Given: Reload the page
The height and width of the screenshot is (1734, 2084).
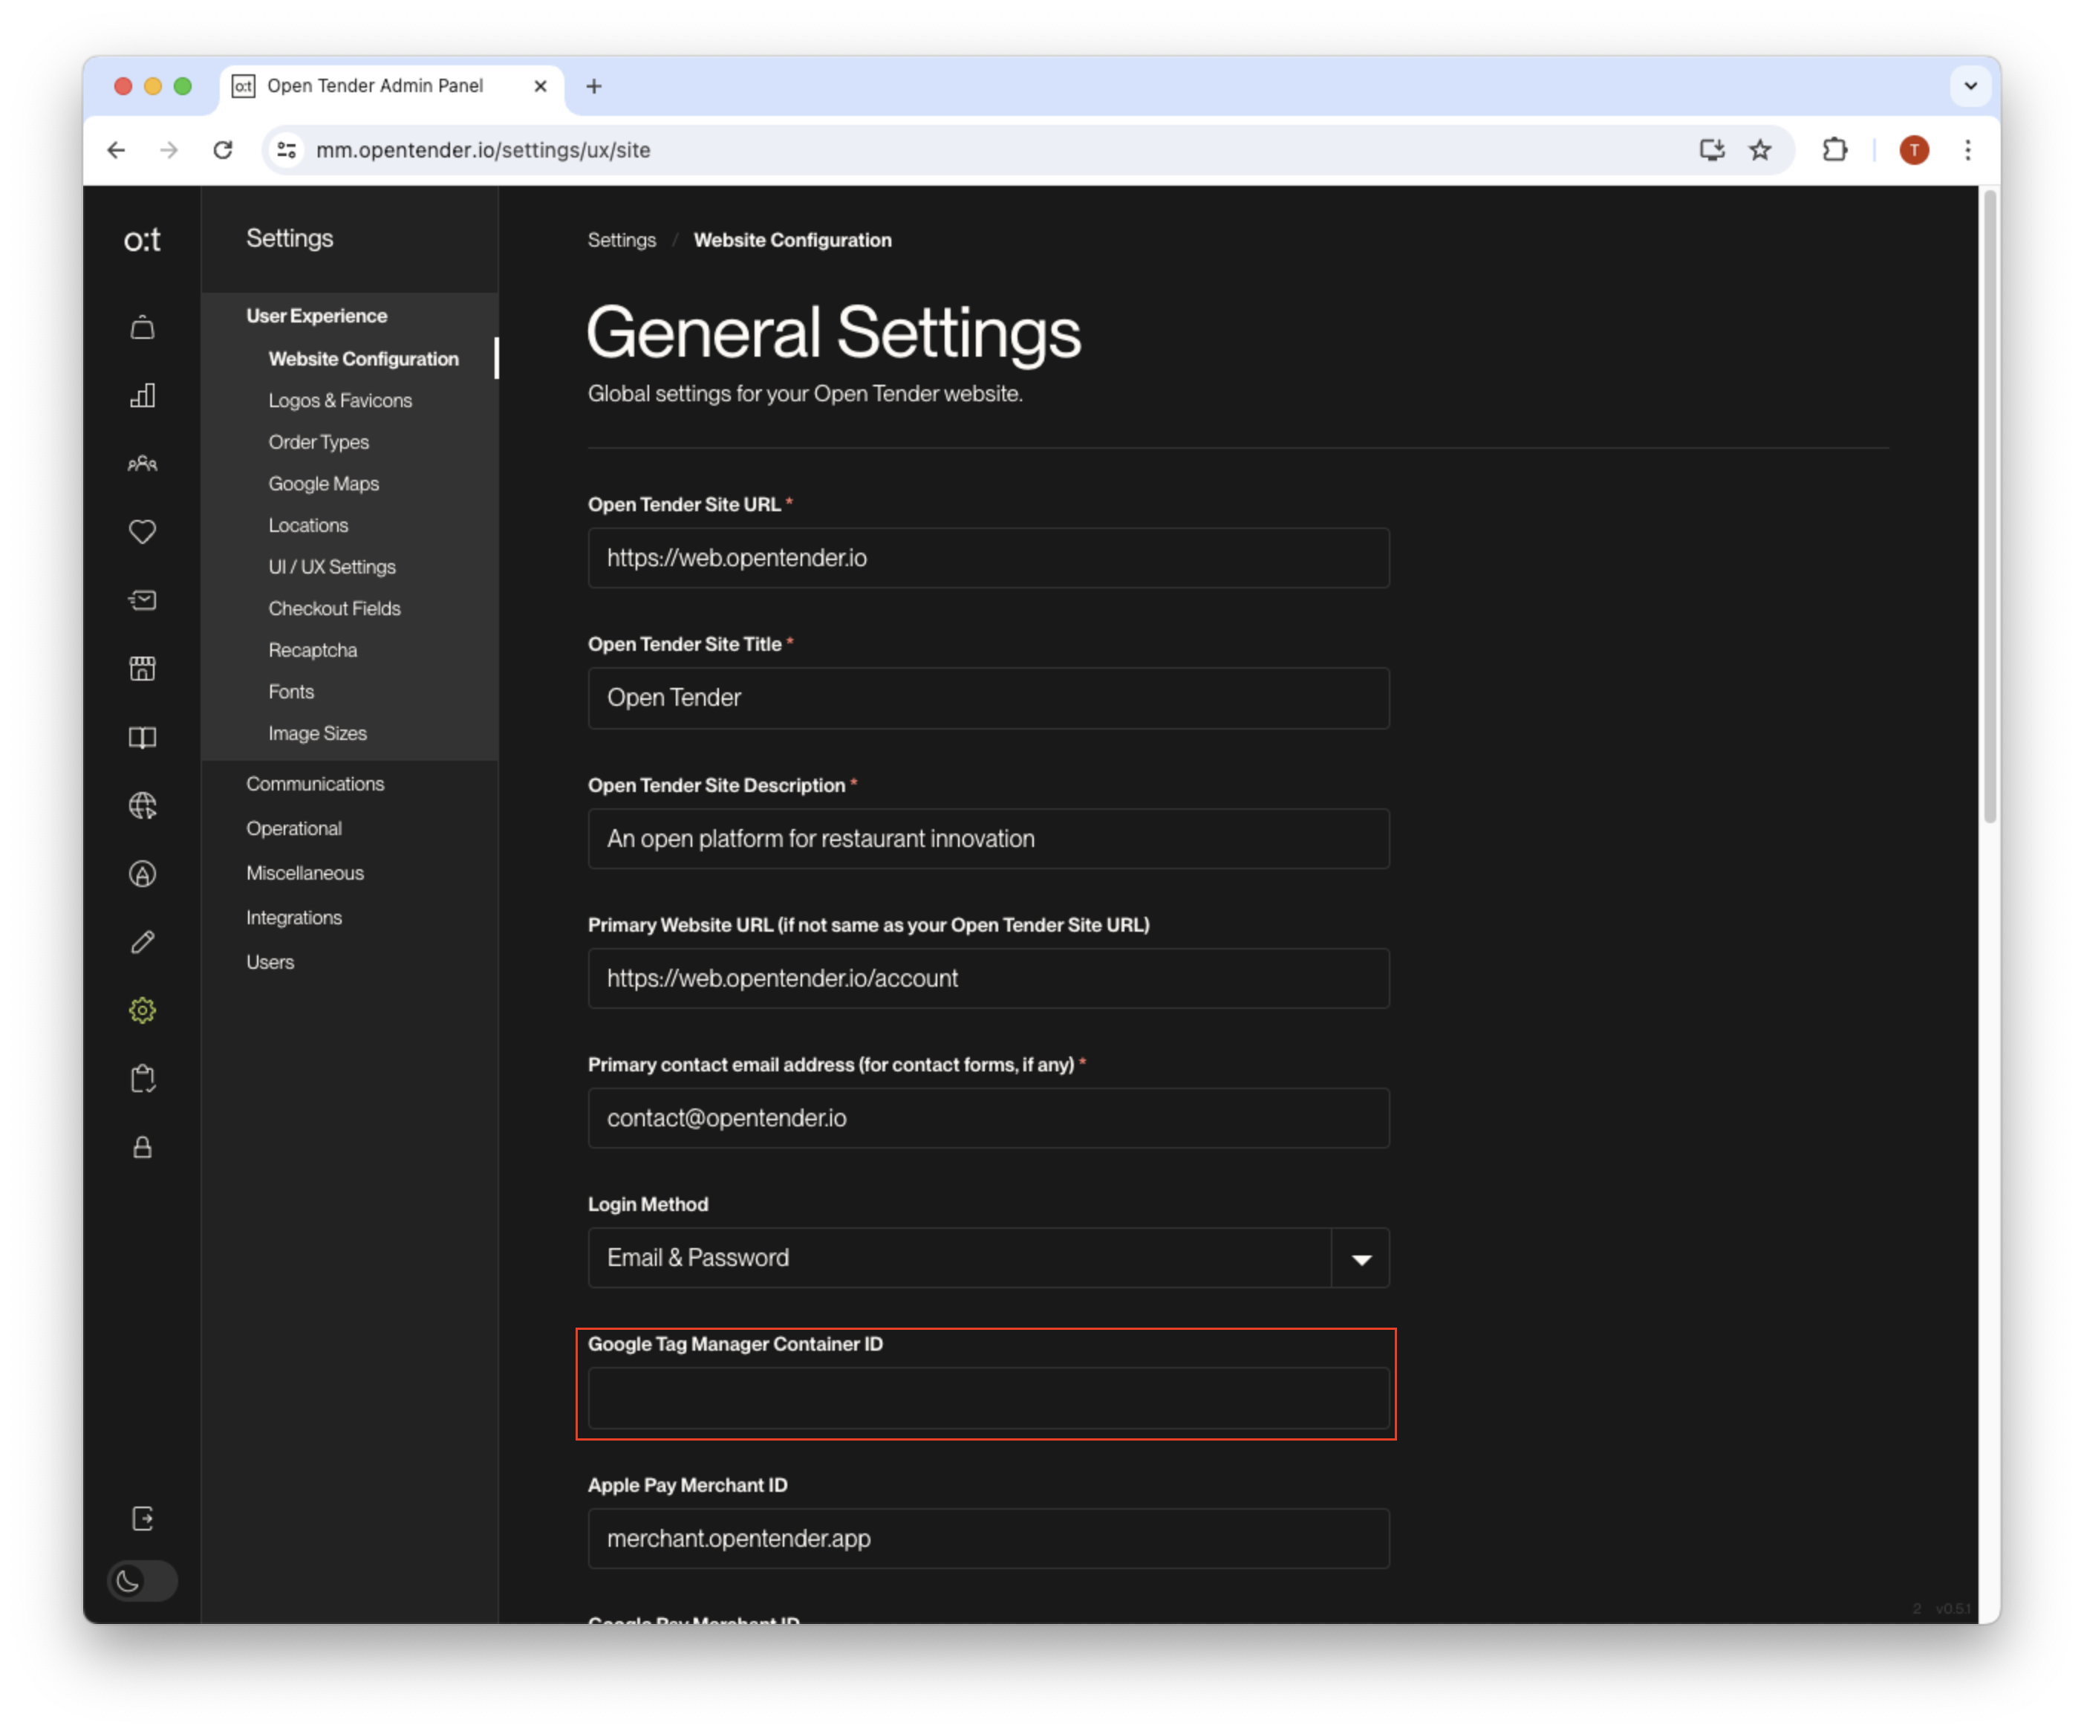Looking at the screenshot, I should pos(224,150).
